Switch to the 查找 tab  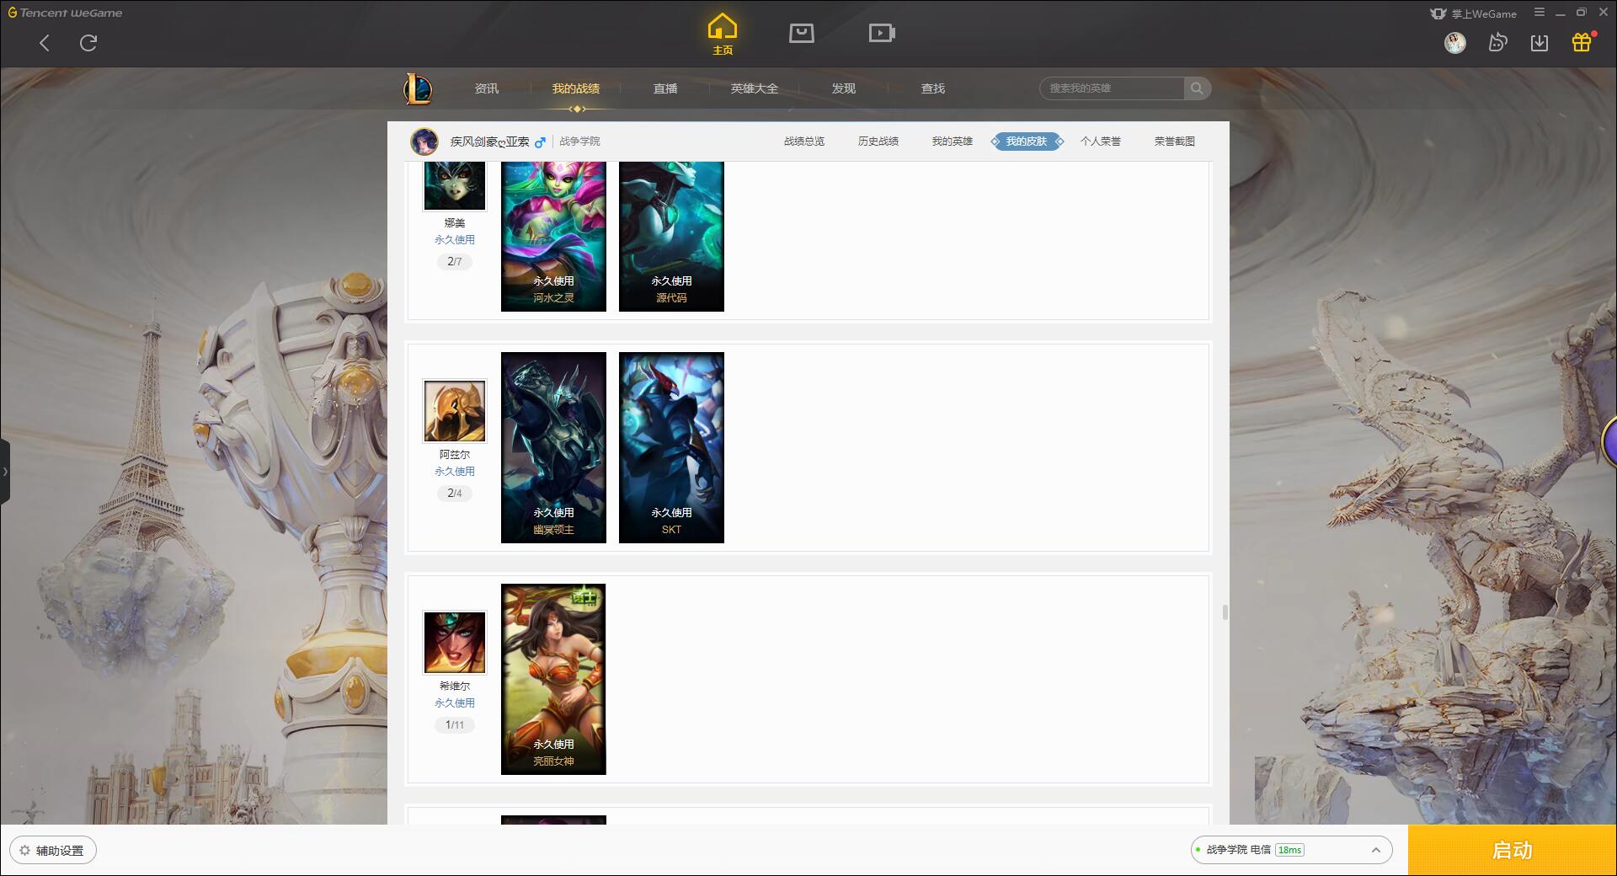(x=933, y=88)
